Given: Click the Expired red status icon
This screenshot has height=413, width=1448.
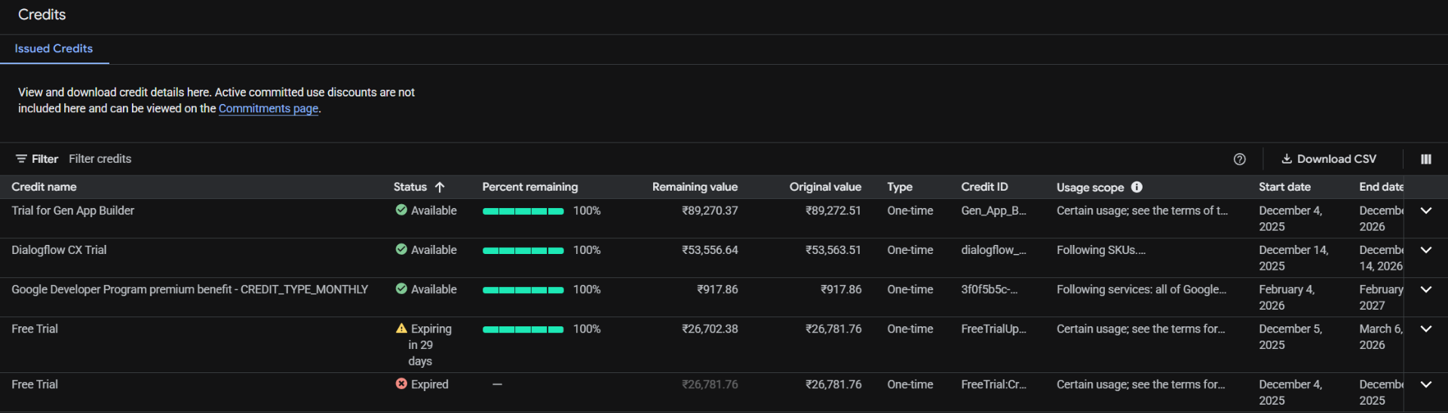Looking at the screenshot, I should click(x=401, y=384).
